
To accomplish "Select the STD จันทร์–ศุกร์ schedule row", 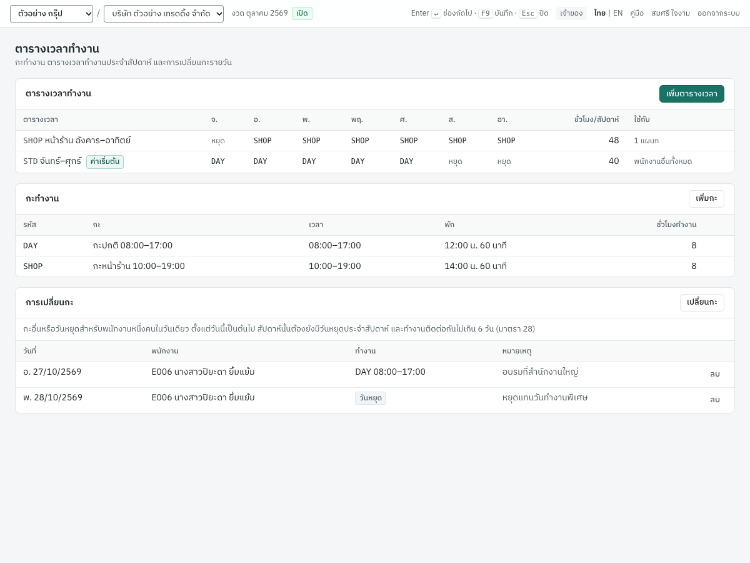I will [375, 161].
